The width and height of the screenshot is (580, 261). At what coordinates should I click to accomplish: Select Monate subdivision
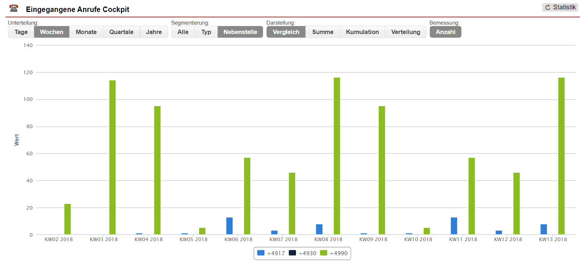coord(86,32)
